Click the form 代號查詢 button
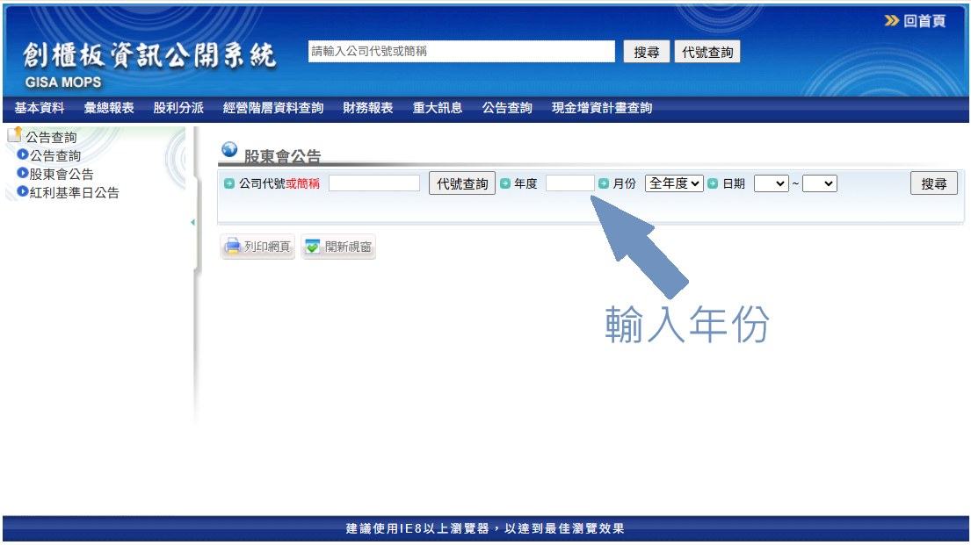The width and height of the screenshot is (971, 545). pos(462,183)
